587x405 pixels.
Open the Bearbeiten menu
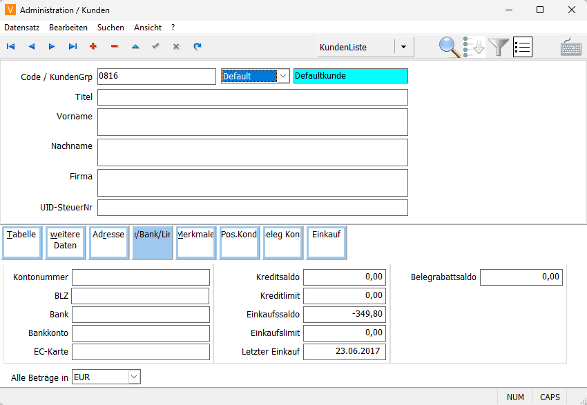click(x=68, y=28)
